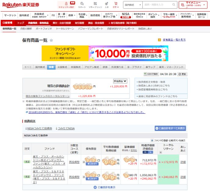This screenshot has height=191, width=210.
Task: Open security settings (セキュリティ設定) lock icon
Action: 66,4
